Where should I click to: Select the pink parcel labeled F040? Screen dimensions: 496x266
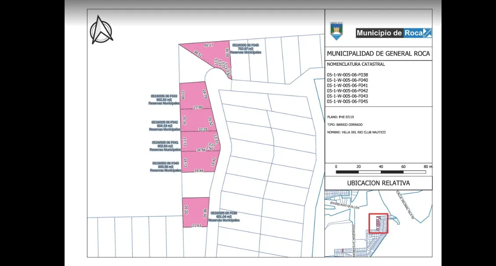tap(198, 162)
